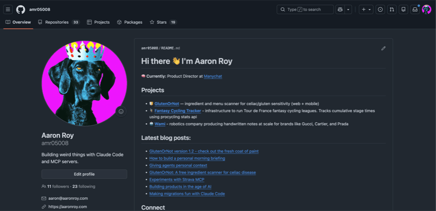Switch to the Packages tab
Viewport: 436px width, 211px height.
coord(129,22)
